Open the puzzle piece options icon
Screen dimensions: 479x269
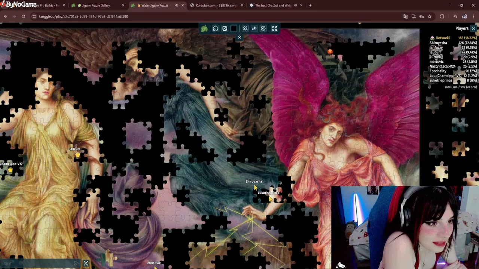click(x=216, y=28)
